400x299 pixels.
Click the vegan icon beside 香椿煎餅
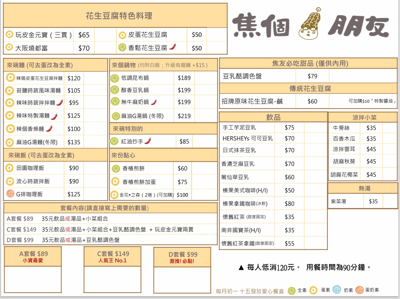pos(116,168)
